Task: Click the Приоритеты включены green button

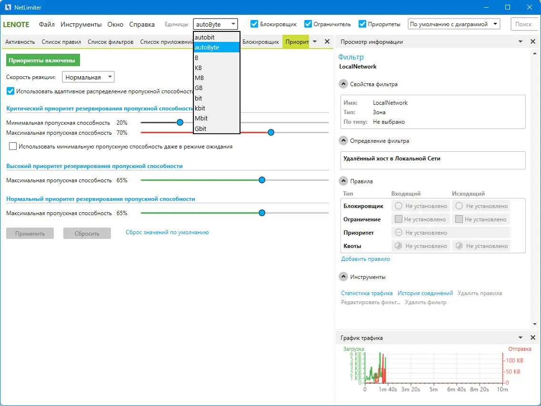Action: pyautogui.click(x=43, y=60)
